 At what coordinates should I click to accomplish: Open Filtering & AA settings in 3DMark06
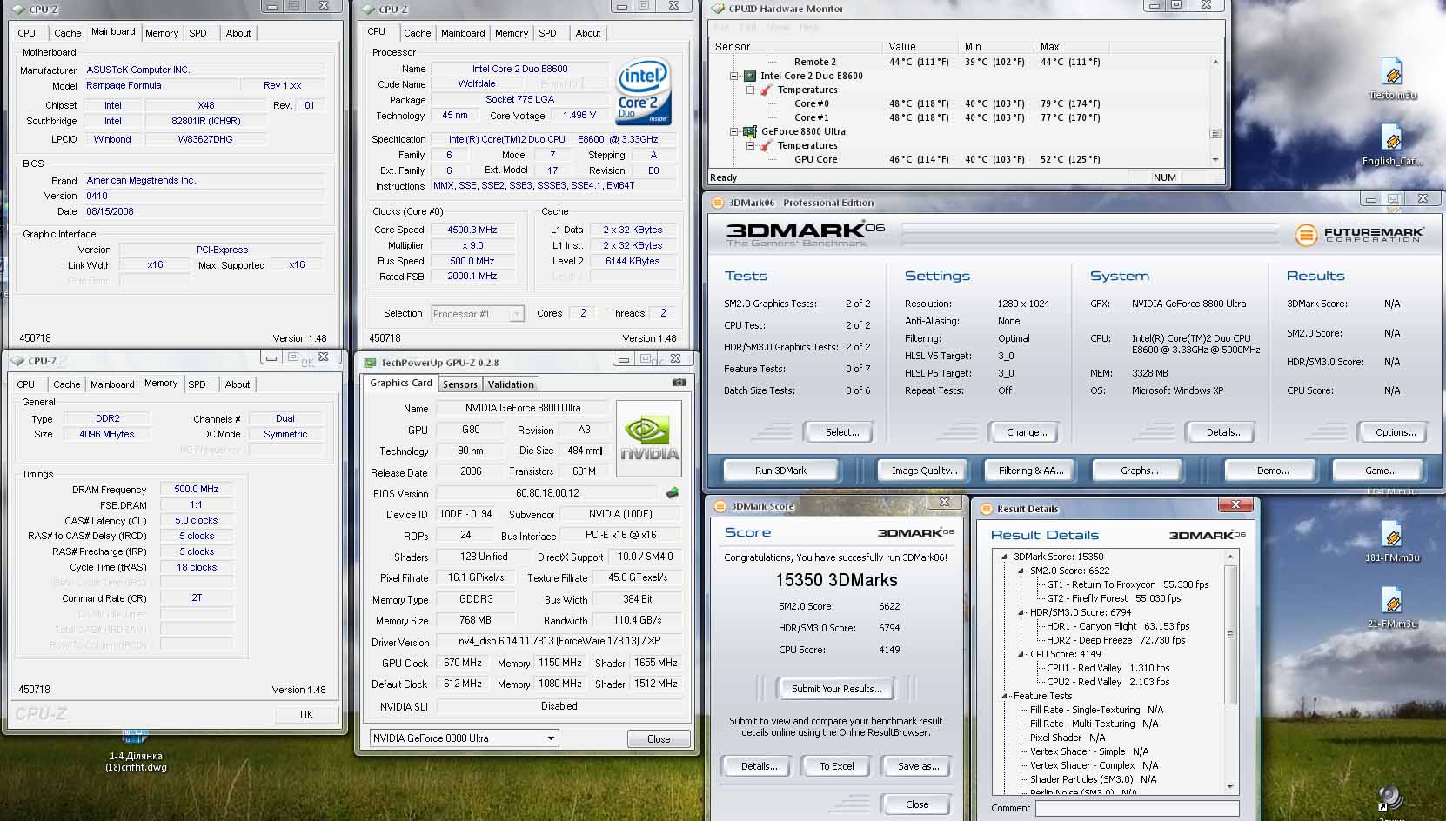coord(1031,471)
